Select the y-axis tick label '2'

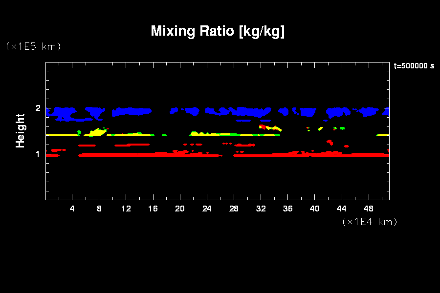coord(37,108)
